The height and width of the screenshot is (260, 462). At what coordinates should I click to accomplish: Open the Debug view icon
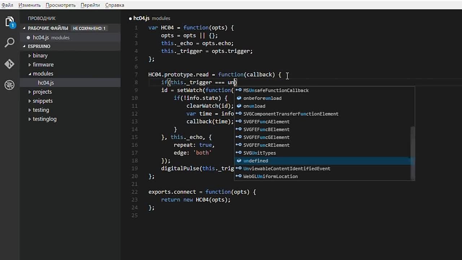(10, 85)
